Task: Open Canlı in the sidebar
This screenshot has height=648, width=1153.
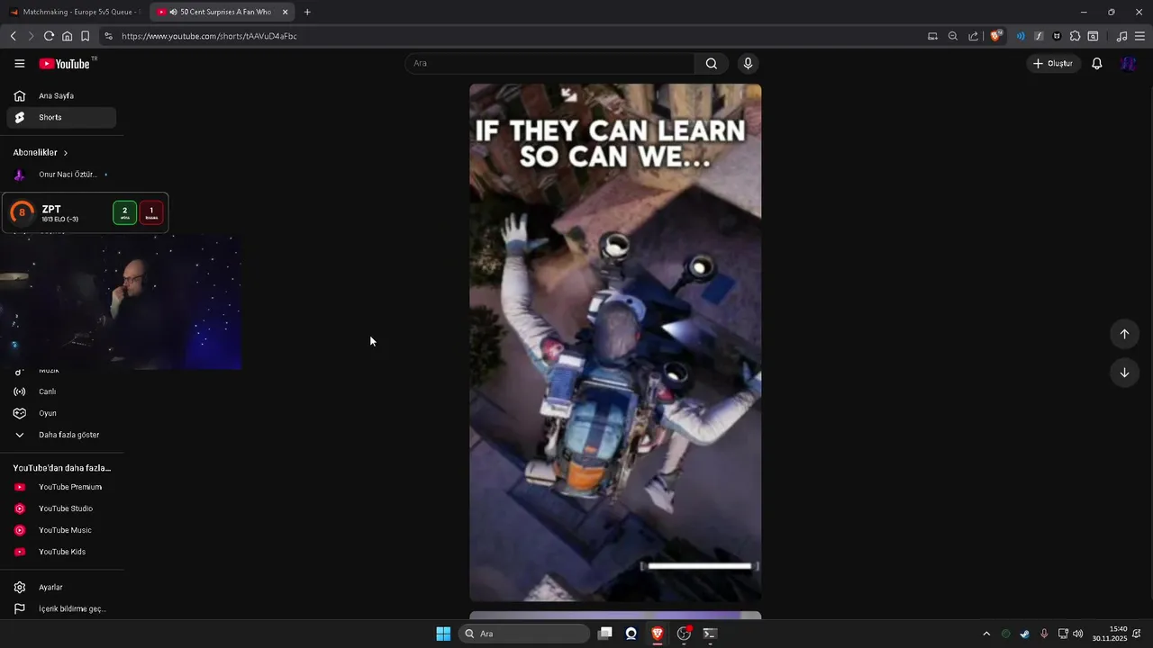Action: point(61,391)
